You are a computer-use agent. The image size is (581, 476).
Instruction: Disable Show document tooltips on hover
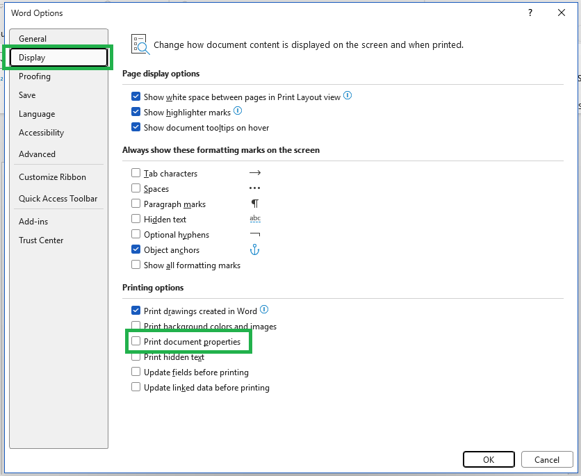click(x=136, y=127)
